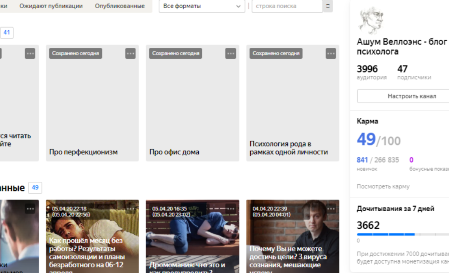The height and width of the screenshot is (273, 449).
Task: Click the 841 / 266 835 новичок value
Action: click(x=378, y=160)
